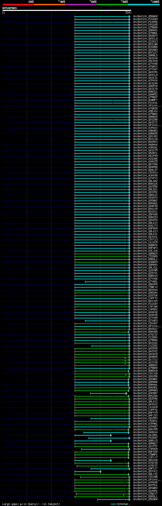Open hit UniRef100_A3AY68
162x506 pixels.
point(145,175)
